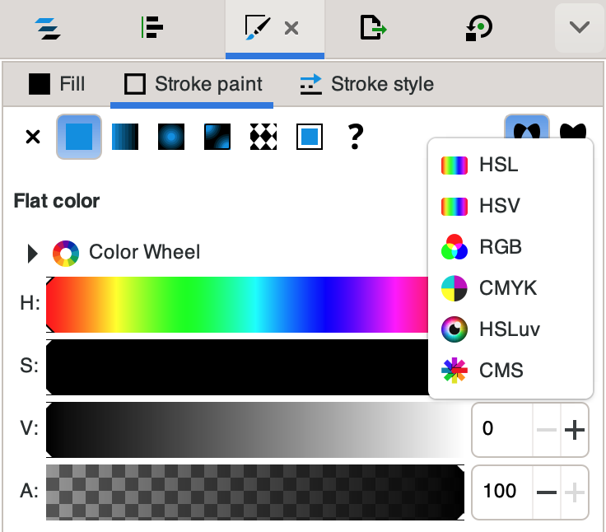Expand the Color Wheel section

(x=33, y=253)
